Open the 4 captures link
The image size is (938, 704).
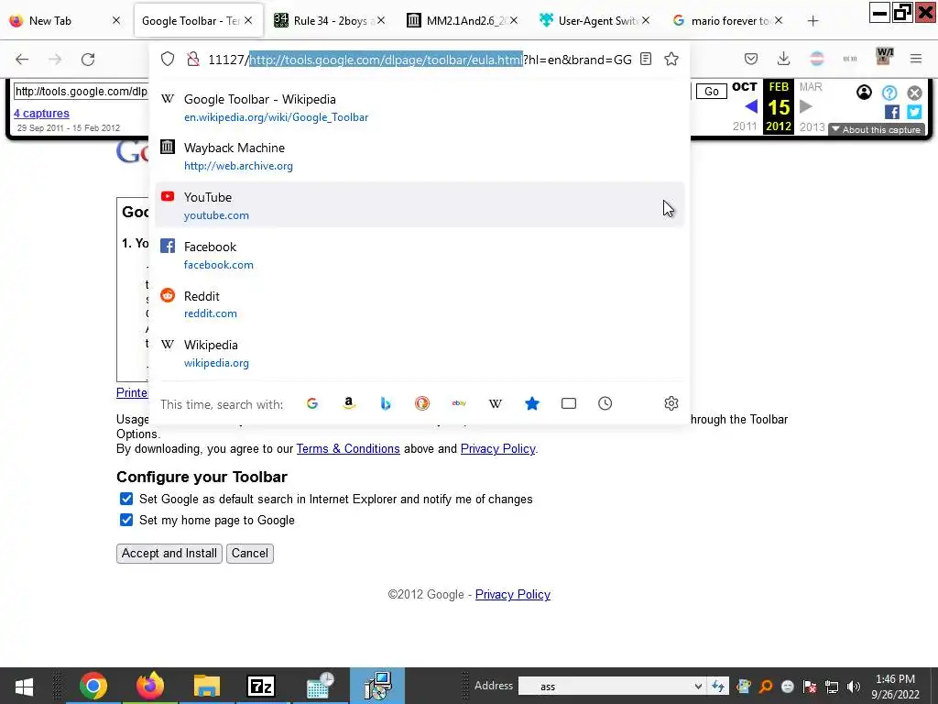pos(41,113)
